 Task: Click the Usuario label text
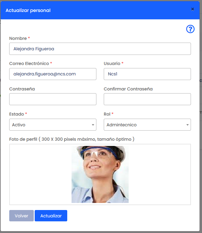coord(112,63)
